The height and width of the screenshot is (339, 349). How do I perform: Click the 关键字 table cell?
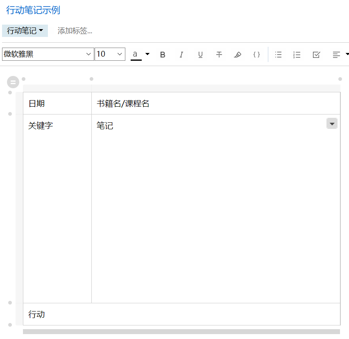point(57,208)
